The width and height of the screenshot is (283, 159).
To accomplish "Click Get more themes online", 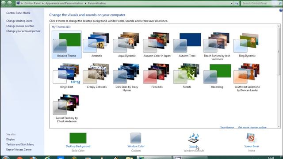I will tap(252, 127).
